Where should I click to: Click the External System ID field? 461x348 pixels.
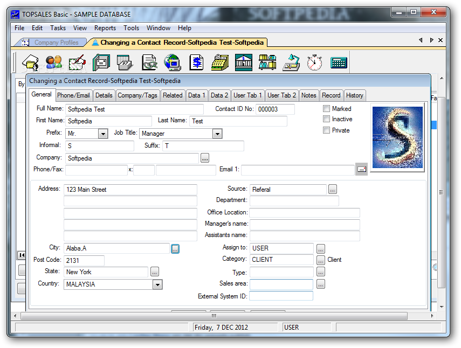pyautogui.click(x=281, y=296)
